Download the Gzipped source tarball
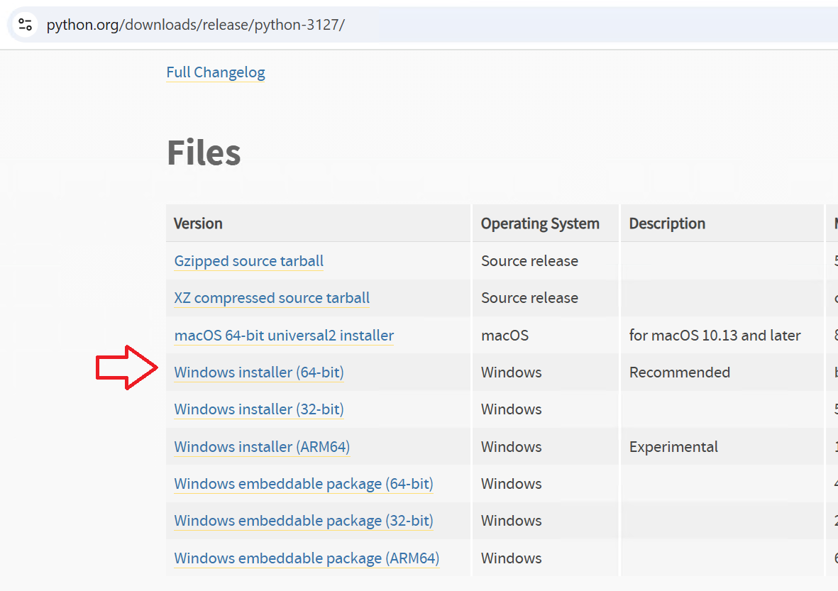The width and height of the screenshot is (838, 591). (248, 261)
